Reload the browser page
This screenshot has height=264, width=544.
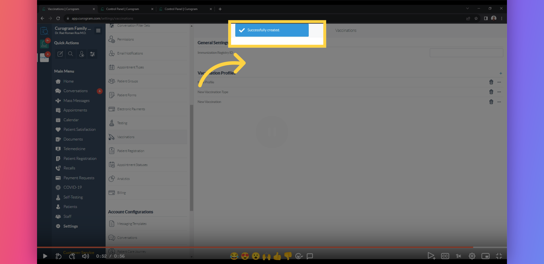58,18
